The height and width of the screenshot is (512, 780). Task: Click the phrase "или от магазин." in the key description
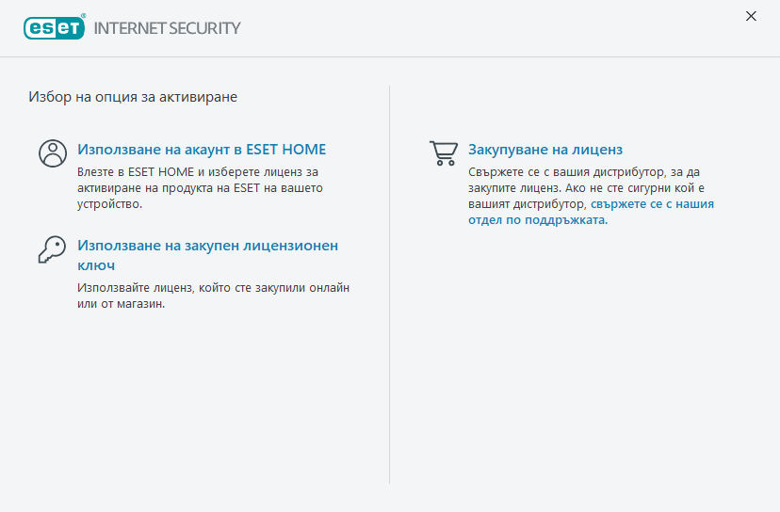tap(121, 304)
